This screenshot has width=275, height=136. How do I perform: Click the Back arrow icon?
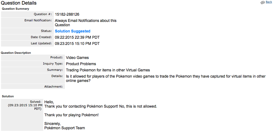263,2
